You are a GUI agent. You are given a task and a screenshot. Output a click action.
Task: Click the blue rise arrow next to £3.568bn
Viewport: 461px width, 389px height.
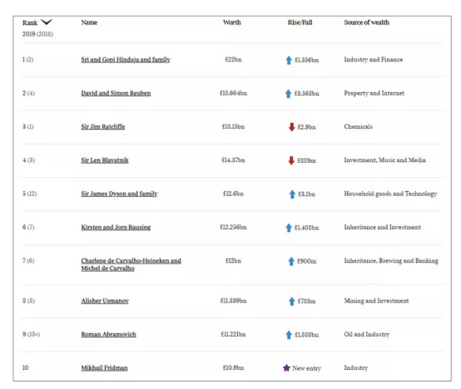click(289, 94)
